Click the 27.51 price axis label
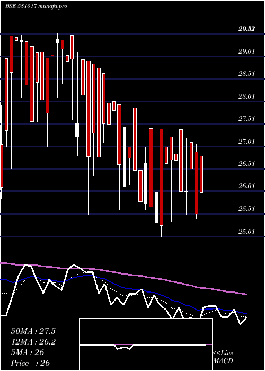Image resolution: width=265 pixels, height=371 pixels. (246, 119)
